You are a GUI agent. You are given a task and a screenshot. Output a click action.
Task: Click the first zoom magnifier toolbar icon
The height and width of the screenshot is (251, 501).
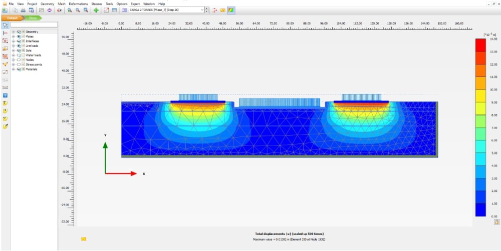click(x=70, y=10)
